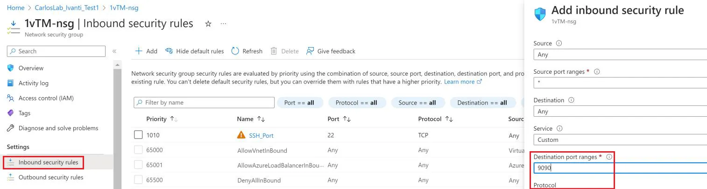Image resolution: width=707 pixels, height=189 pixels.
Task: Click Hide default rules
Action: pos(195,51)
